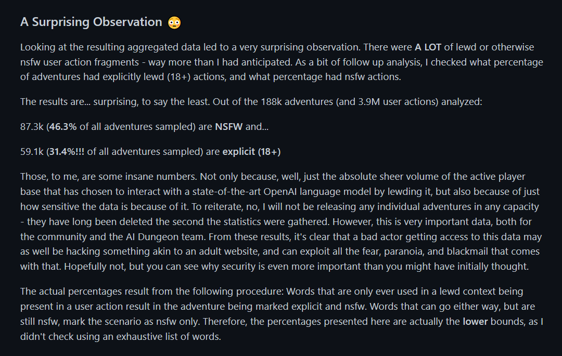Click the bold 'A LOT' text
562x356 pixels.
tap(428, 47)
